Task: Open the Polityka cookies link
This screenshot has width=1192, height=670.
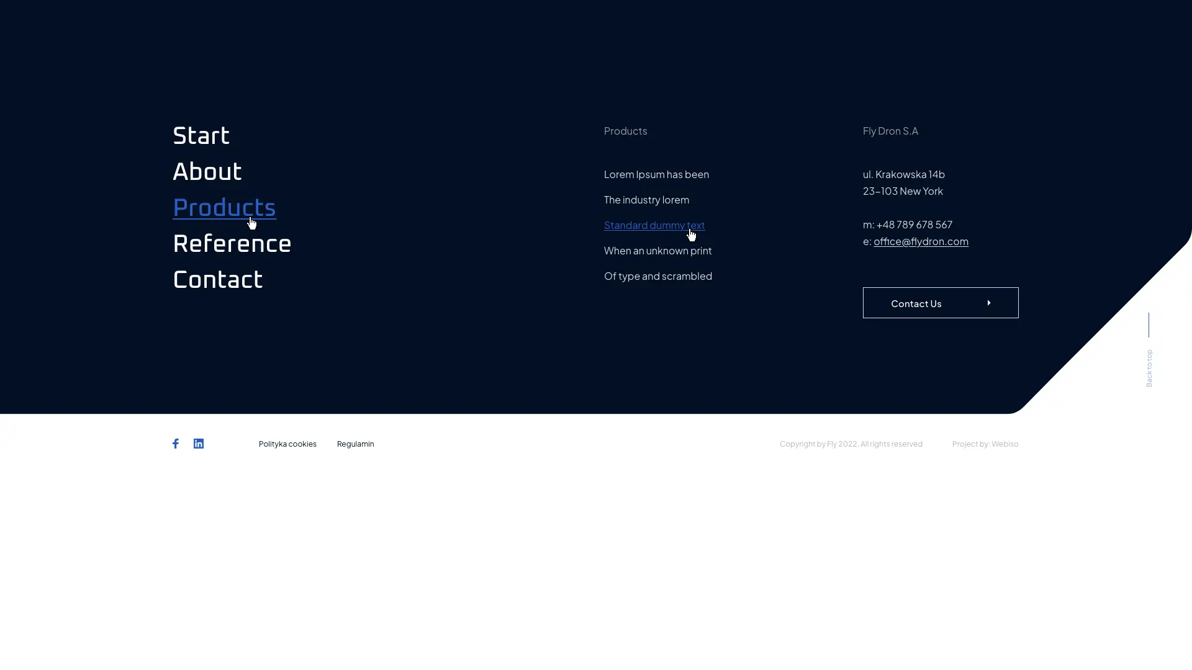Action: pyautogui.click(x=287, y=444)
